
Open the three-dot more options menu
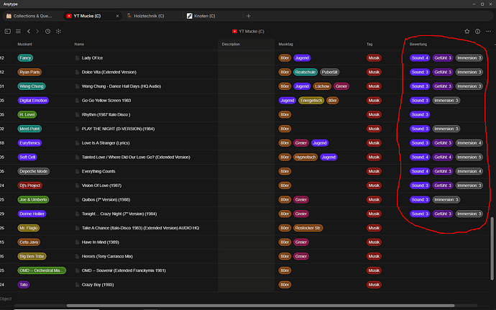click(488, 32)
